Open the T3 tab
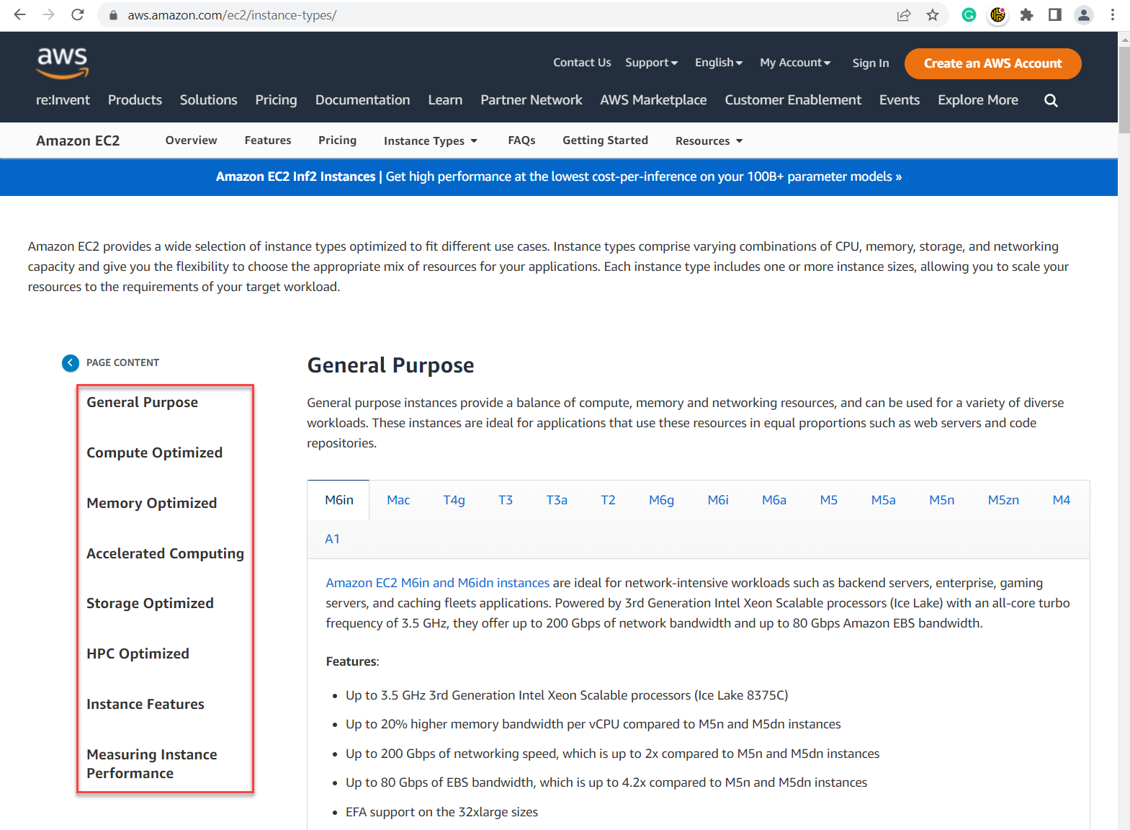1130x830 pixels. 506,500
